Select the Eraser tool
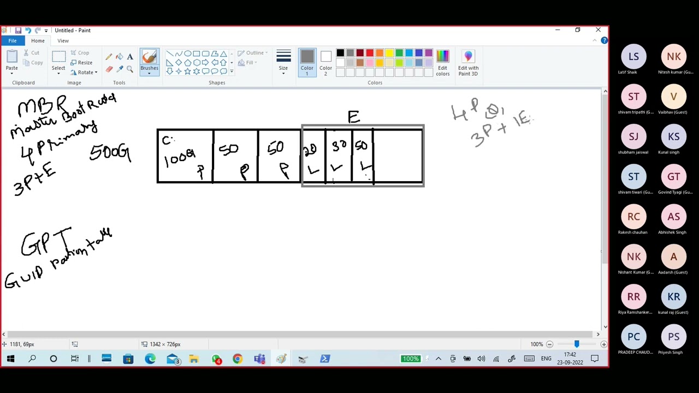699x393 pixels. [x=109, y=69]
